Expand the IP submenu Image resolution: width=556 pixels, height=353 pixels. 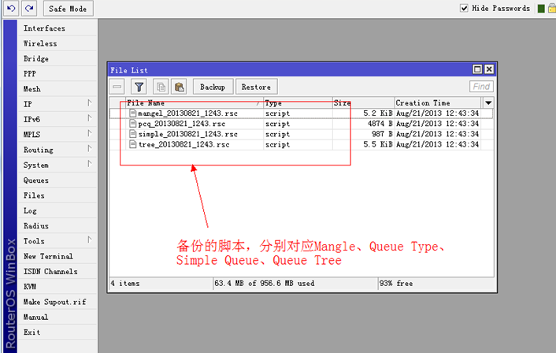click(x=88, y=104)
